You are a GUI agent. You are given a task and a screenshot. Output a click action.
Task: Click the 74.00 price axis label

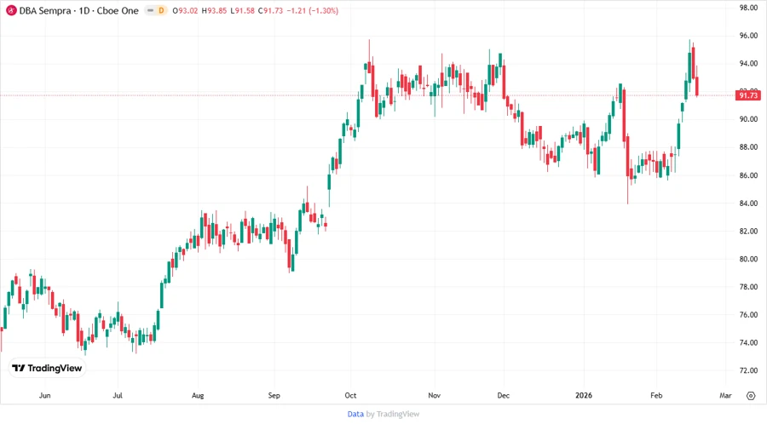point(748,342)
